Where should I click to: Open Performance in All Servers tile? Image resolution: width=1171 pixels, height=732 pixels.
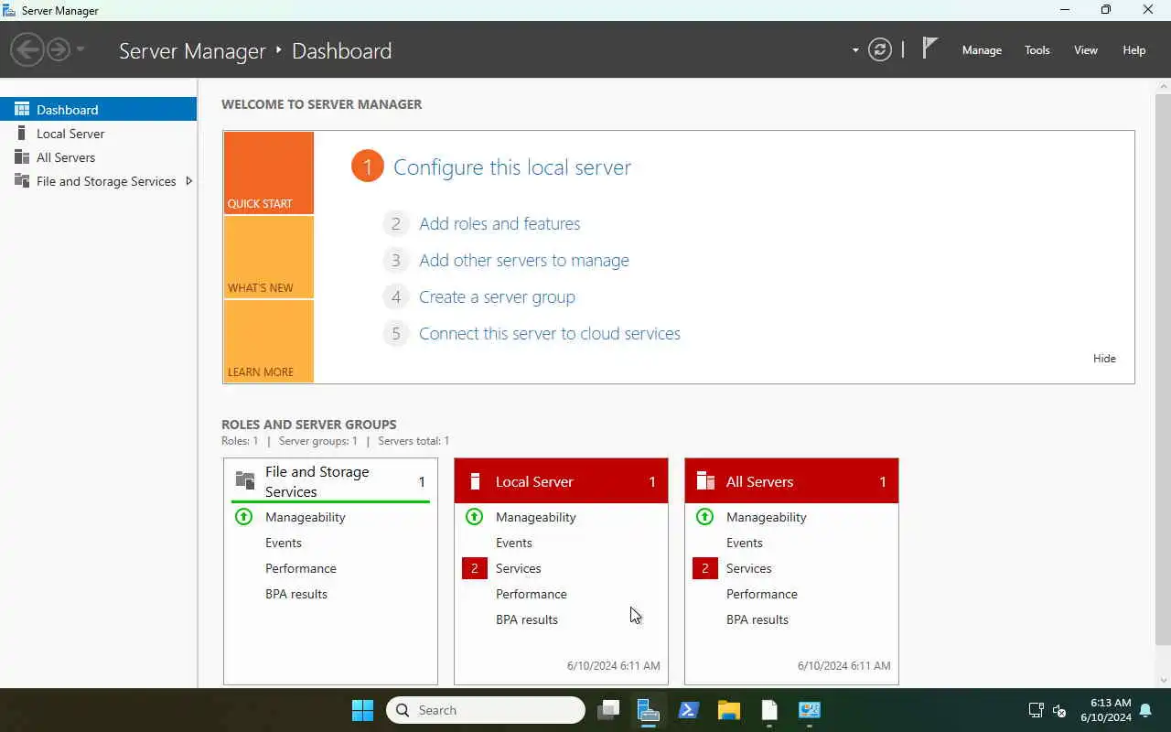point(762,594)
